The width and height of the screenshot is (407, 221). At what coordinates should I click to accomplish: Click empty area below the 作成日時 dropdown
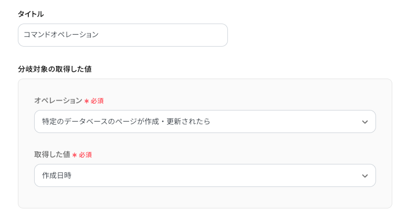(205, 198)
